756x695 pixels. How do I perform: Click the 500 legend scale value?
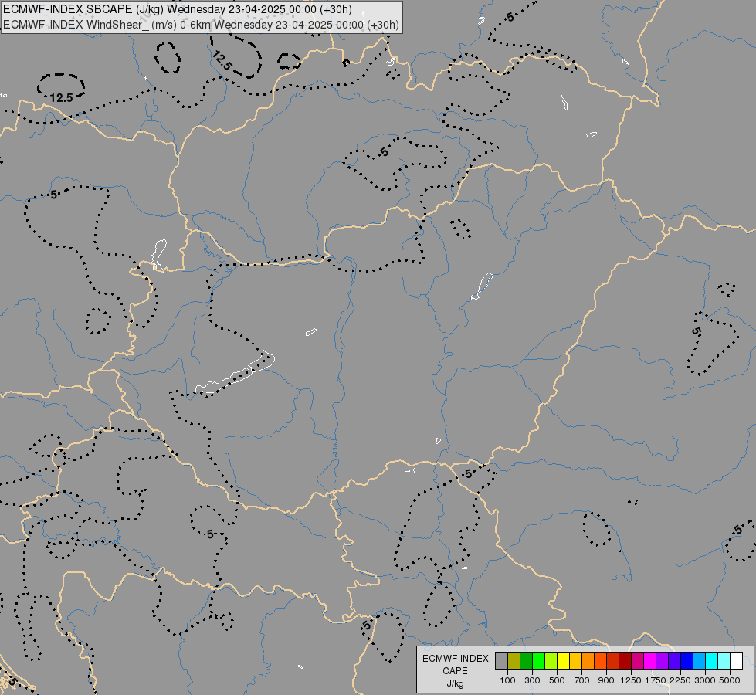click(x=557, y=680)
